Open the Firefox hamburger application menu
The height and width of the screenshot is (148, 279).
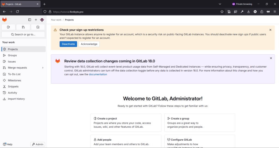pos(275,12)
